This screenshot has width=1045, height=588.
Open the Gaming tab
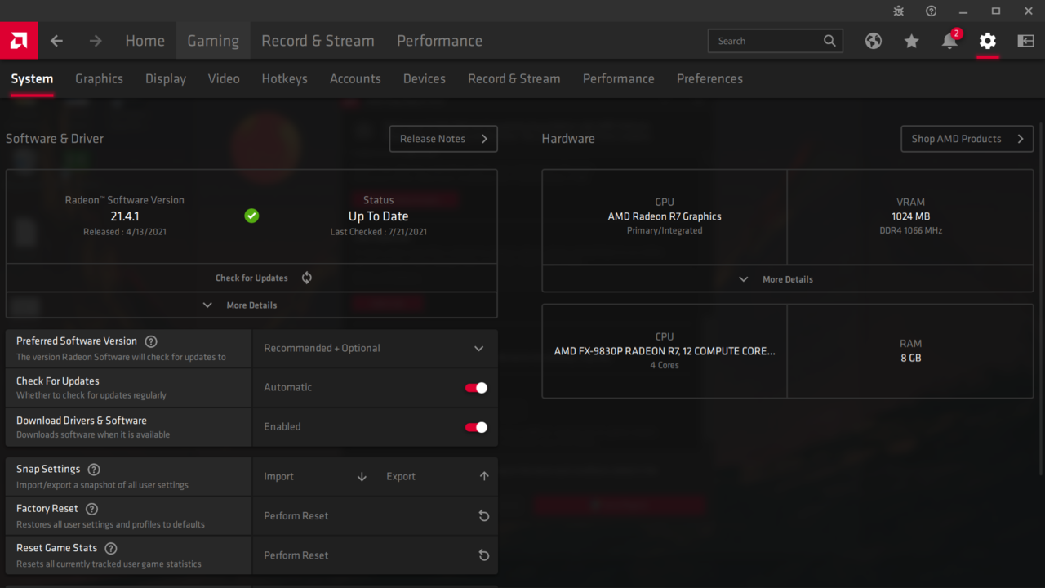click(213, 41)
